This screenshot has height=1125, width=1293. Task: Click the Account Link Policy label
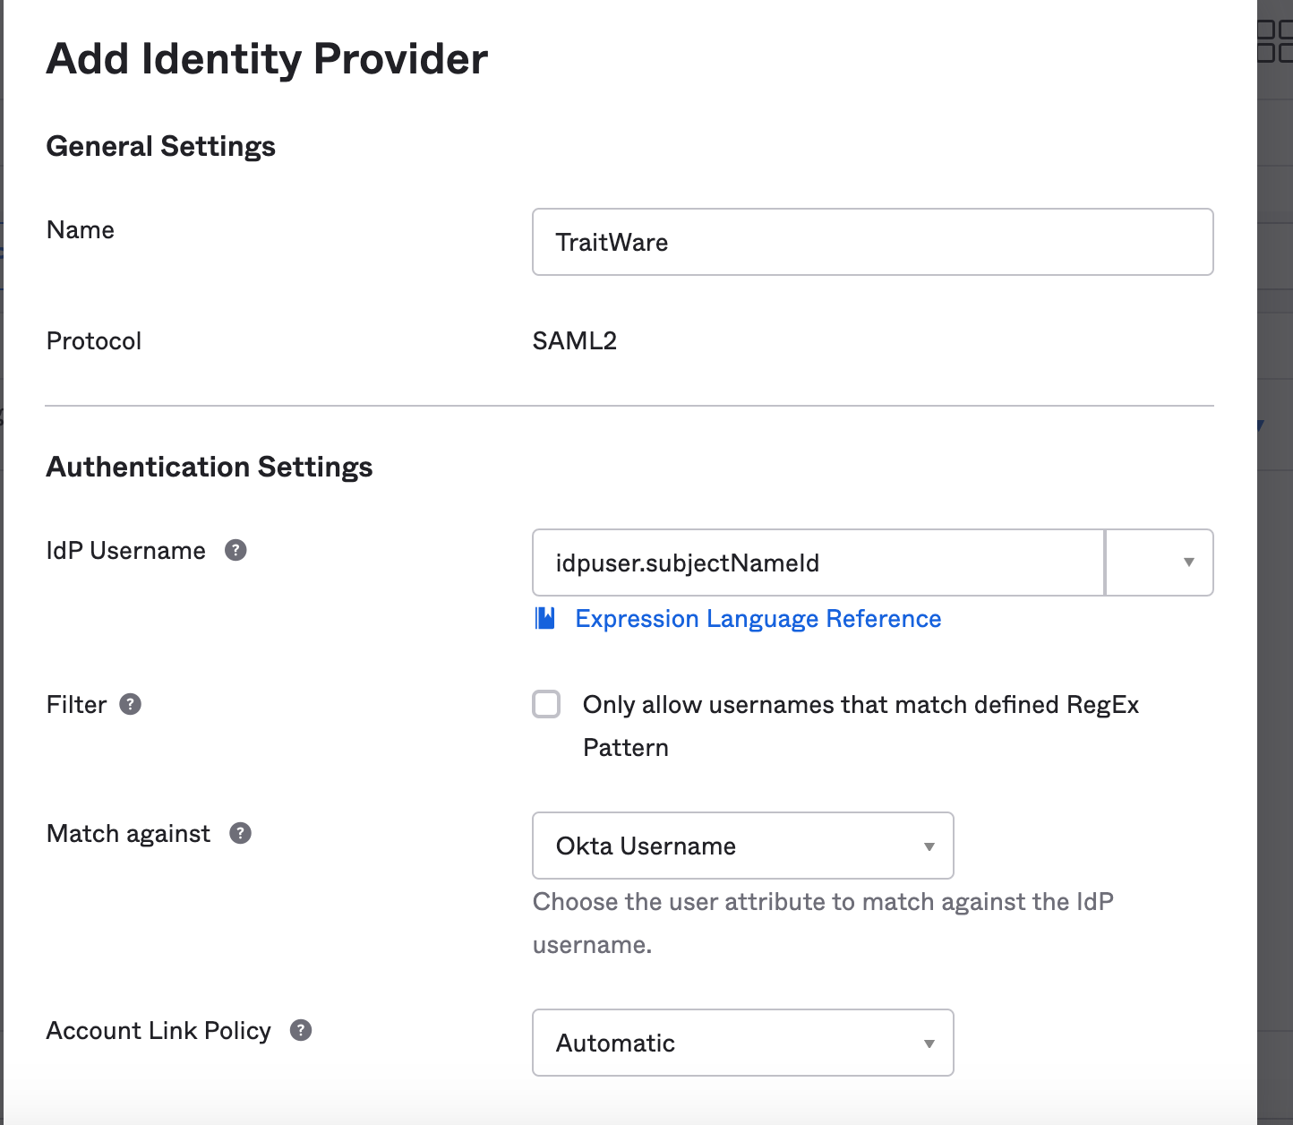tap(158, 1030)
